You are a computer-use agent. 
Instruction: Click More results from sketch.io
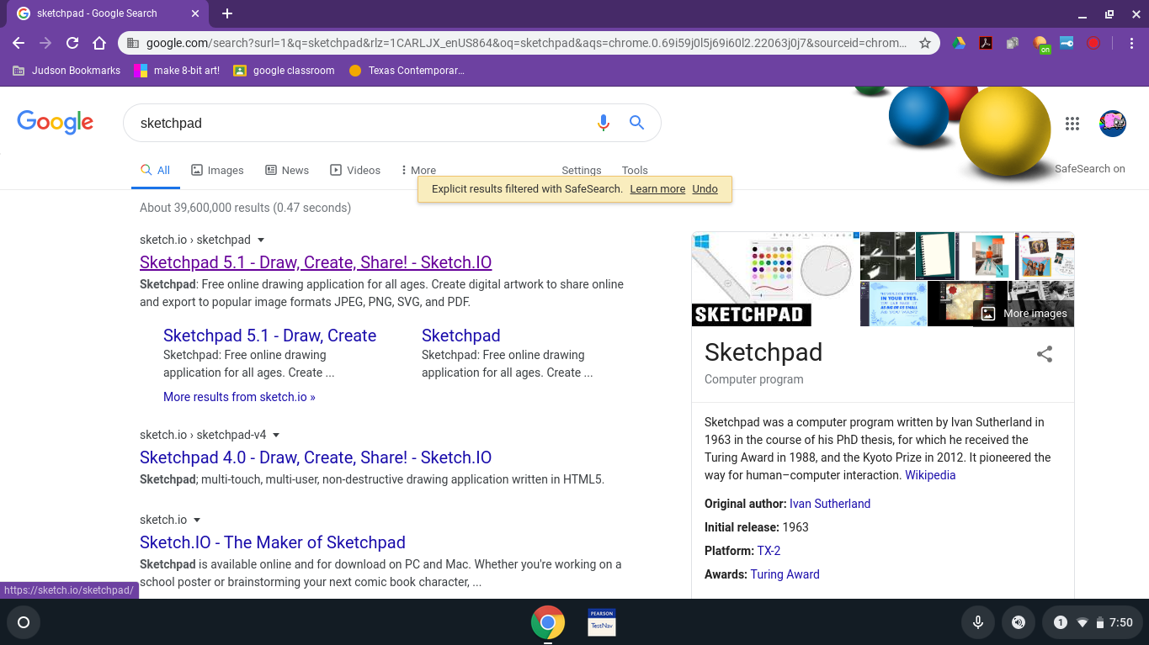(239, 397)
